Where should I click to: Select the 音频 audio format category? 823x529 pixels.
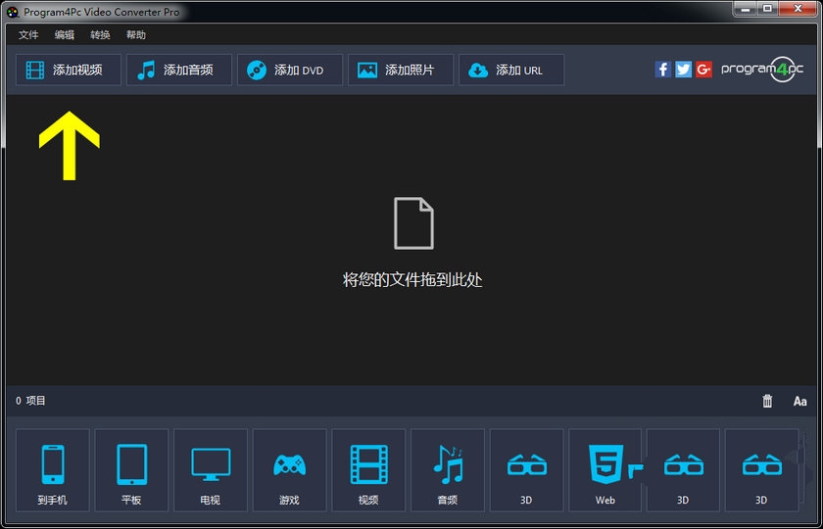tap(448, 470)
